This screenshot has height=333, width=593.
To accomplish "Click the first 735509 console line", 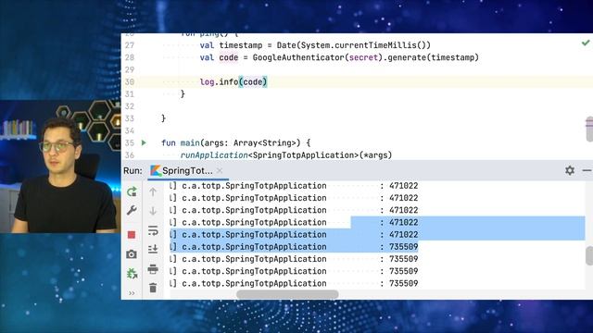I will click(x=294, y=247).
